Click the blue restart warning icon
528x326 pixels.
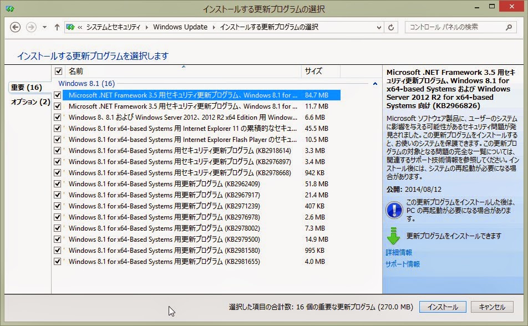pyautogui.click(x=394, y=210)
